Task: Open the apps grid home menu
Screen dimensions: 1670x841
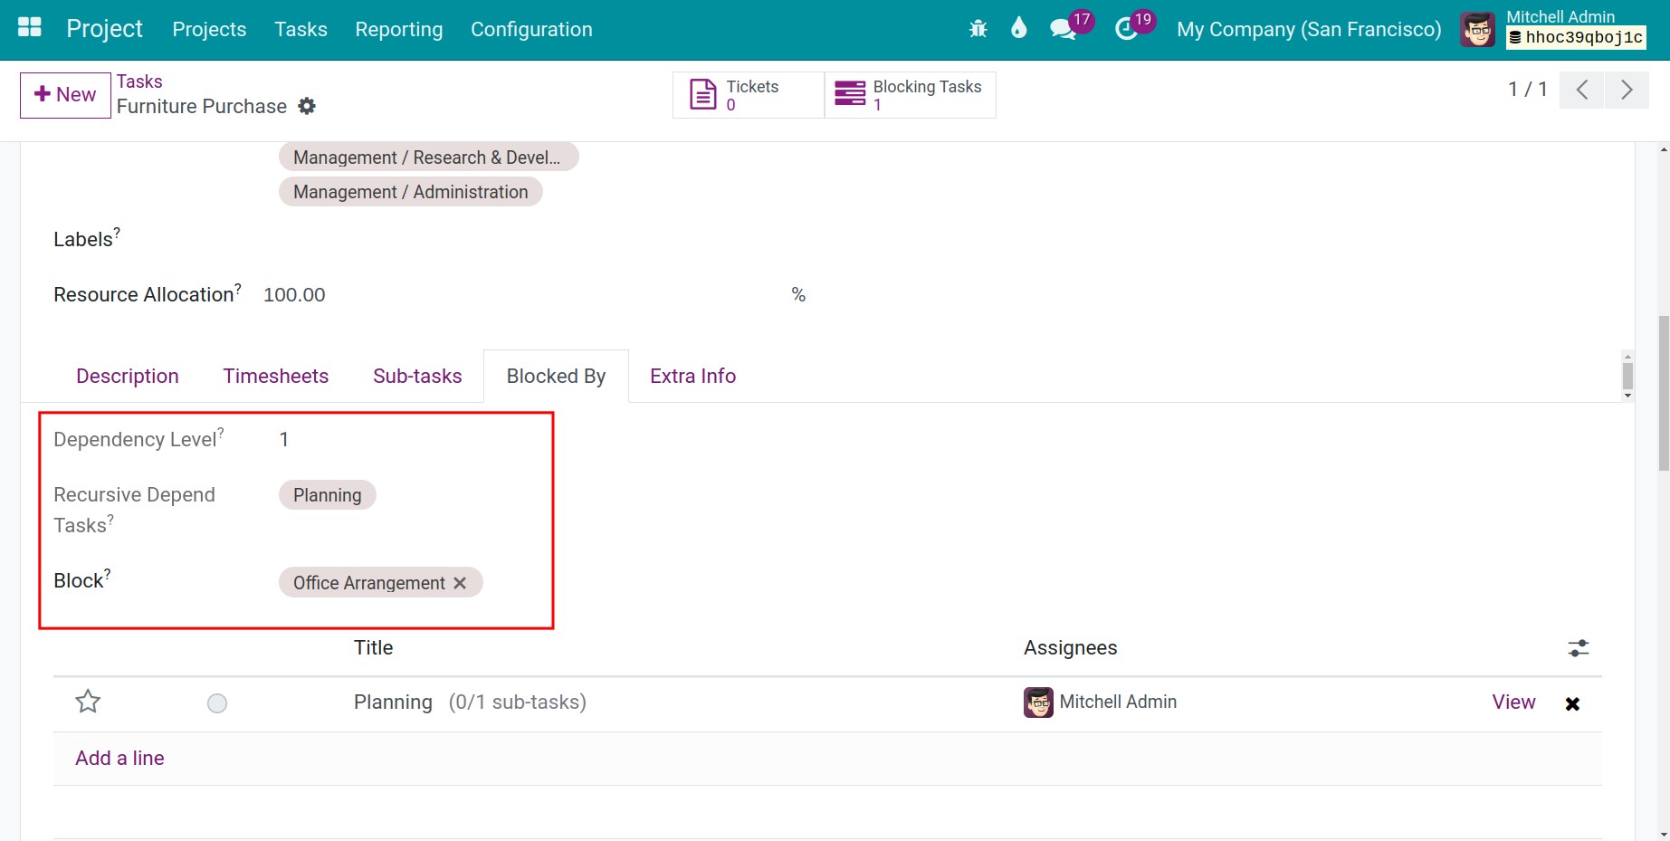Action: coord(30,27)
